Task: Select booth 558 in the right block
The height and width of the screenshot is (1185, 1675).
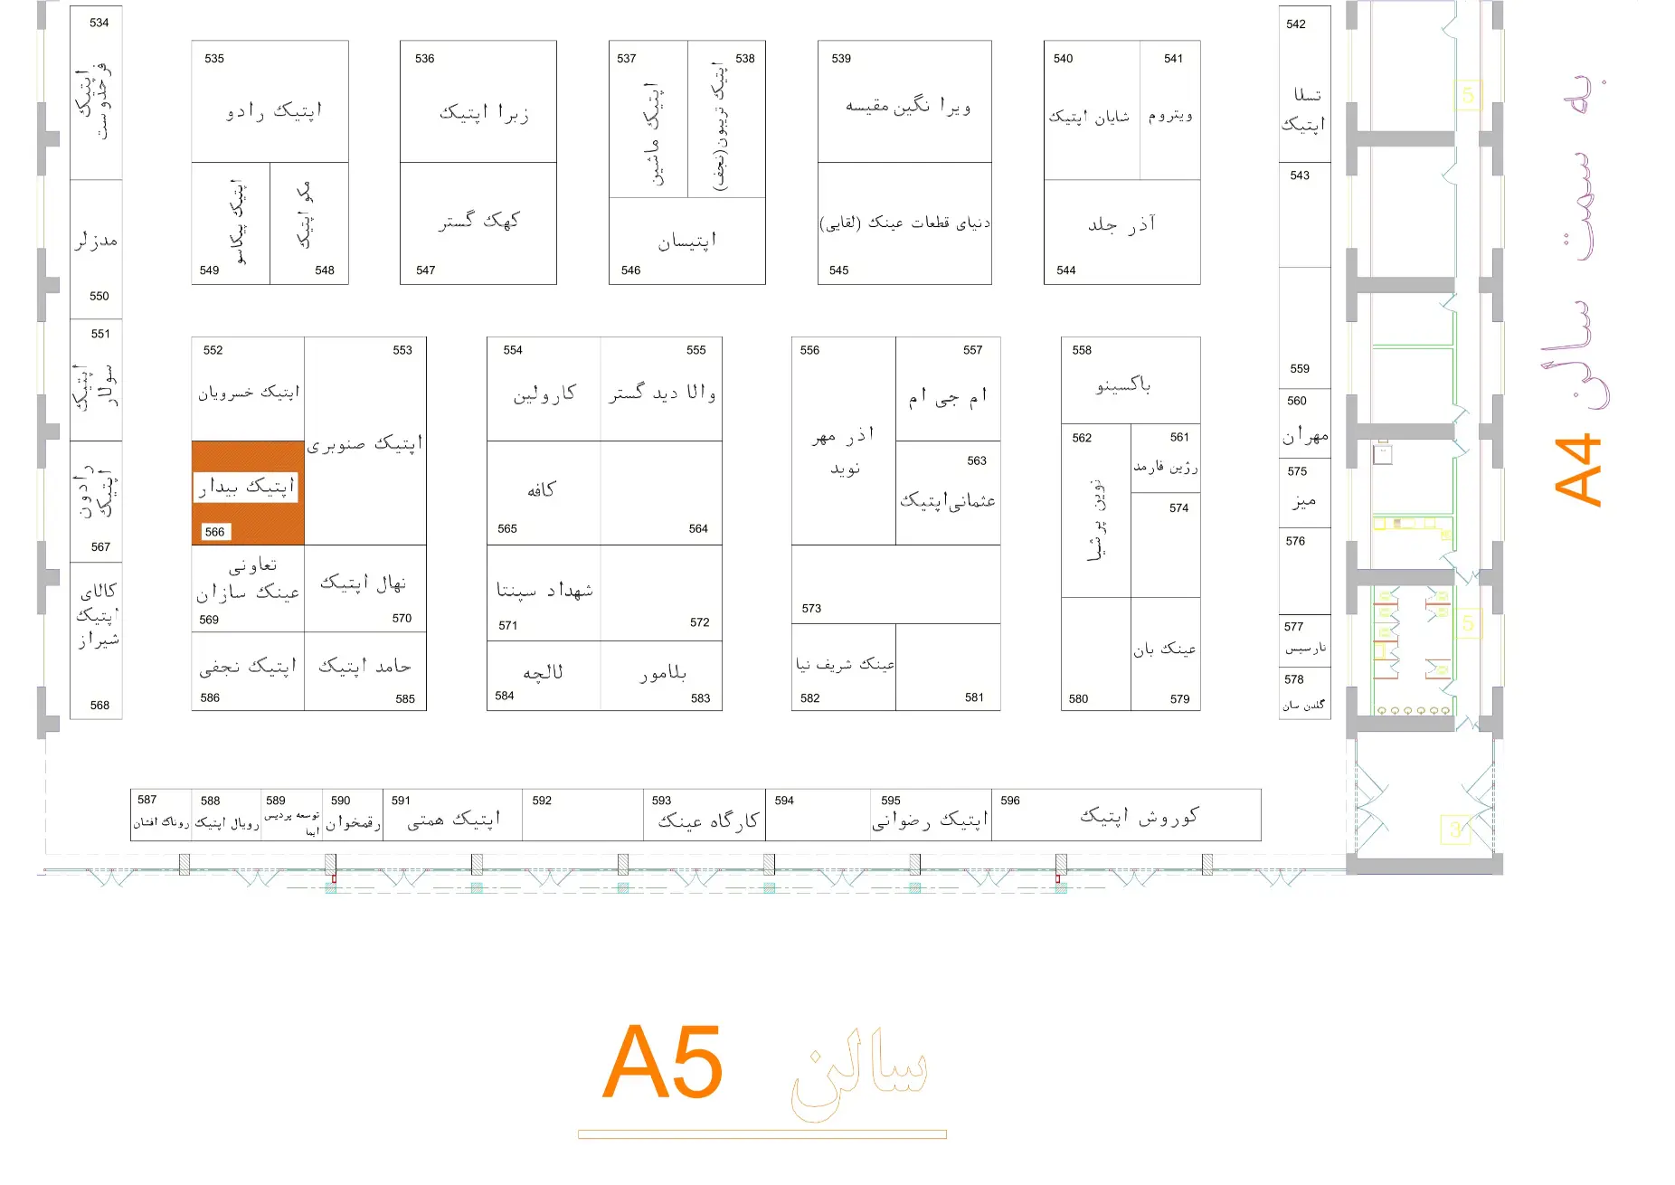Action: (1130, 380)
